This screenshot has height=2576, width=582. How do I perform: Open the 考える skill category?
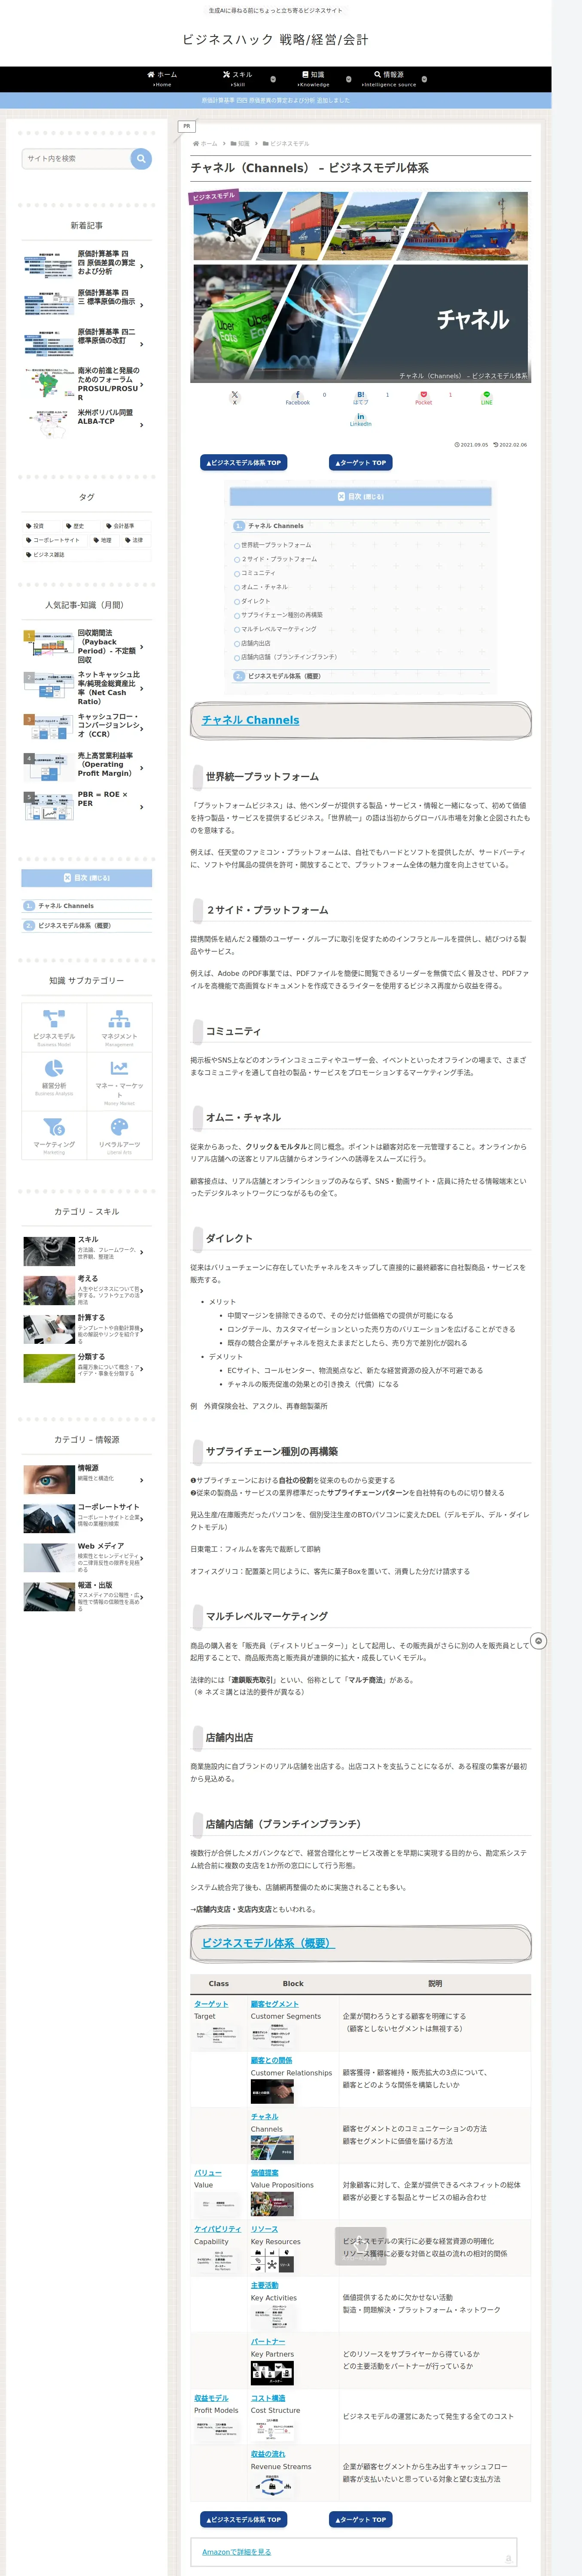87,1290
